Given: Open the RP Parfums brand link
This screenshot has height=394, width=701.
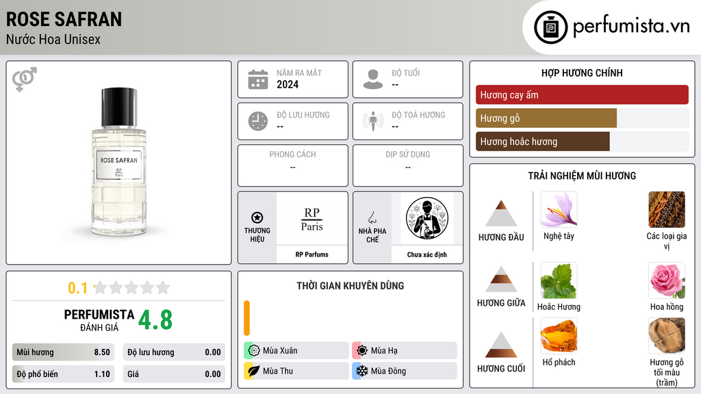Looking at the screenshot, I should (x=311, y=254).
